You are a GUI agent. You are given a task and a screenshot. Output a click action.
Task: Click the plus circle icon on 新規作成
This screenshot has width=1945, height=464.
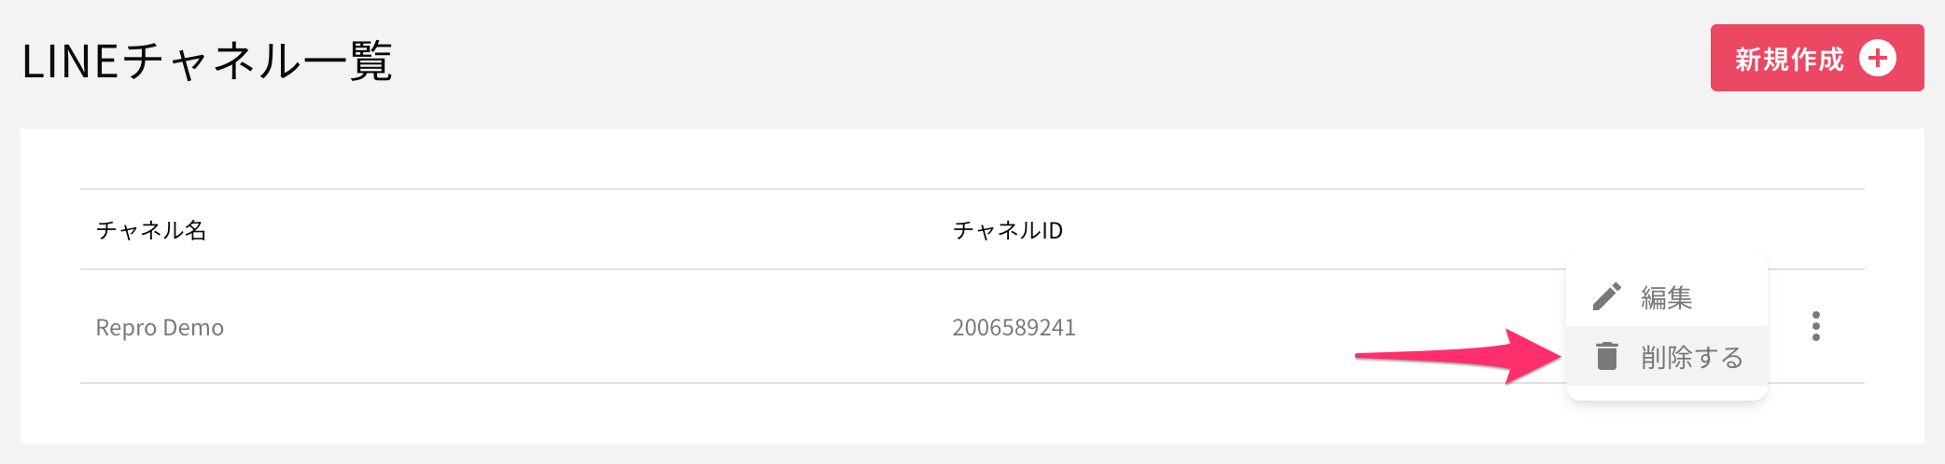tap(1877, 58)
